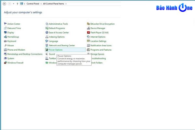This screenshot has width=195, height=130.
Task: Go back with the Back arrow button
Action: click(4, 4)
